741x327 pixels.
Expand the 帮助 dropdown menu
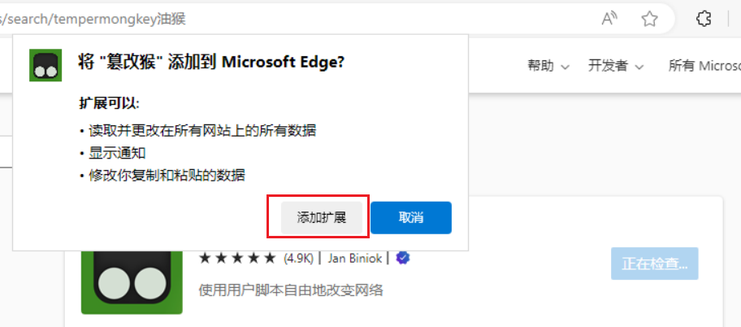(x=548, y=66)
